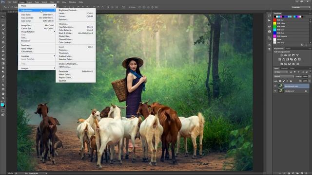Toggle lock image pixels brush icon

pos(284,81)
